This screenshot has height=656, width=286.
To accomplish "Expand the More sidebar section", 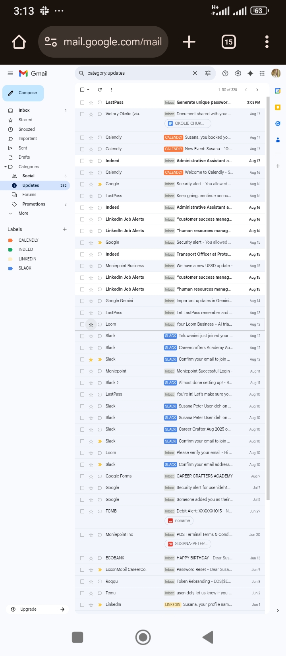I will [x=23, y=213].
